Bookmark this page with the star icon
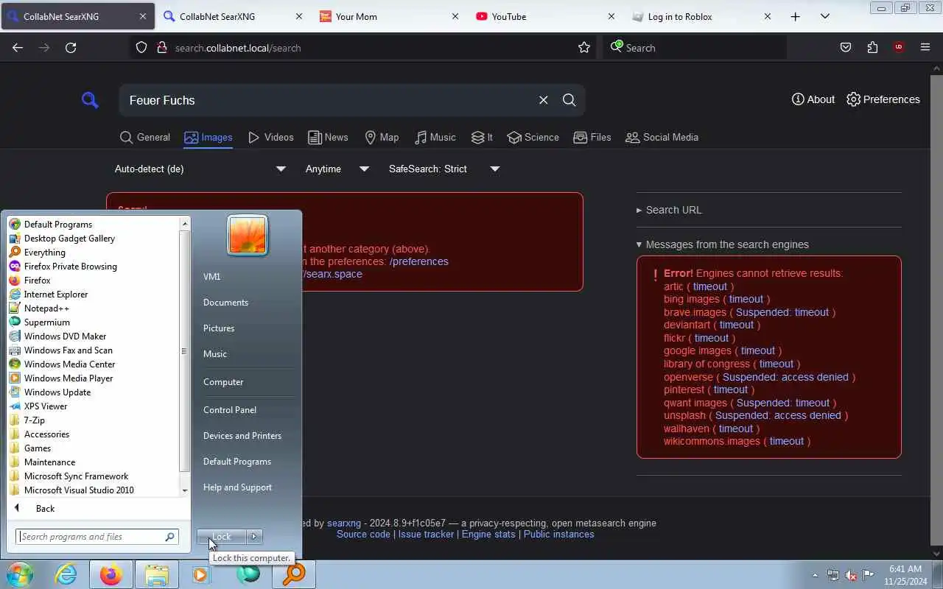Screen dimensions: 943x589 [584, 48]
